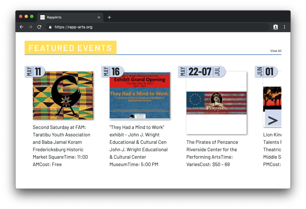
Task: Click the next events arrow button
Action: [x=273, y=118]
